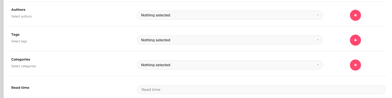Click the 'Select tags' helper text

[19, 41]
